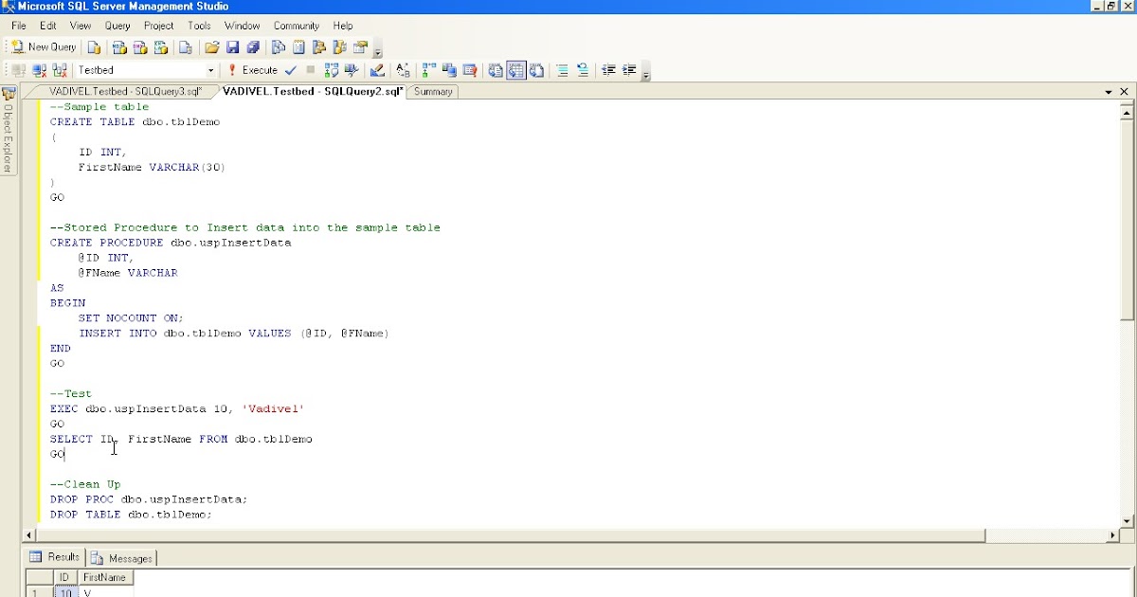Open the Query menu
1137x597 pixels.
click(x=117, y=26)
